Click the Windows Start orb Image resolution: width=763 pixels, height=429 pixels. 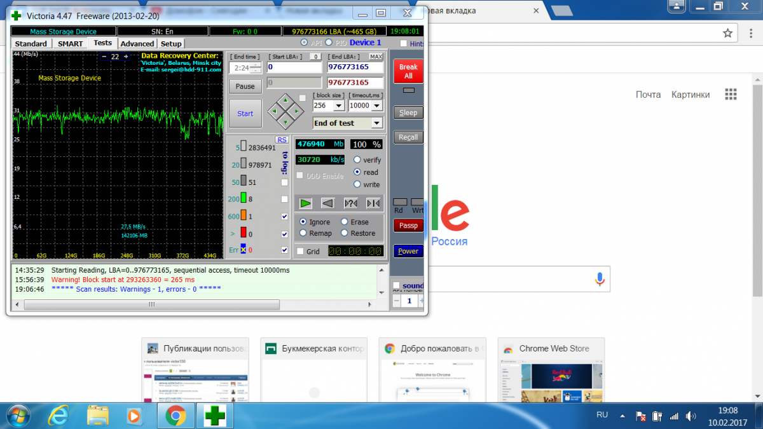17,416
